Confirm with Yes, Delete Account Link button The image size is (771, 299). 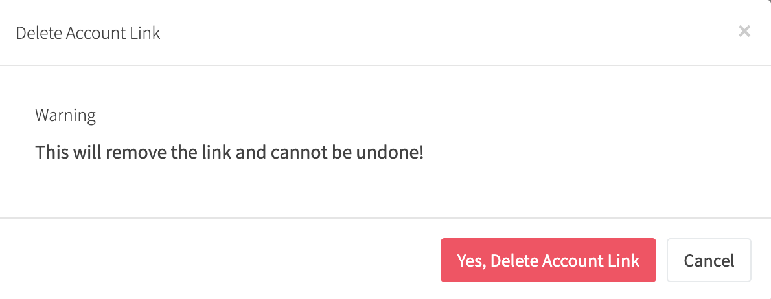[x=548, y=260]
